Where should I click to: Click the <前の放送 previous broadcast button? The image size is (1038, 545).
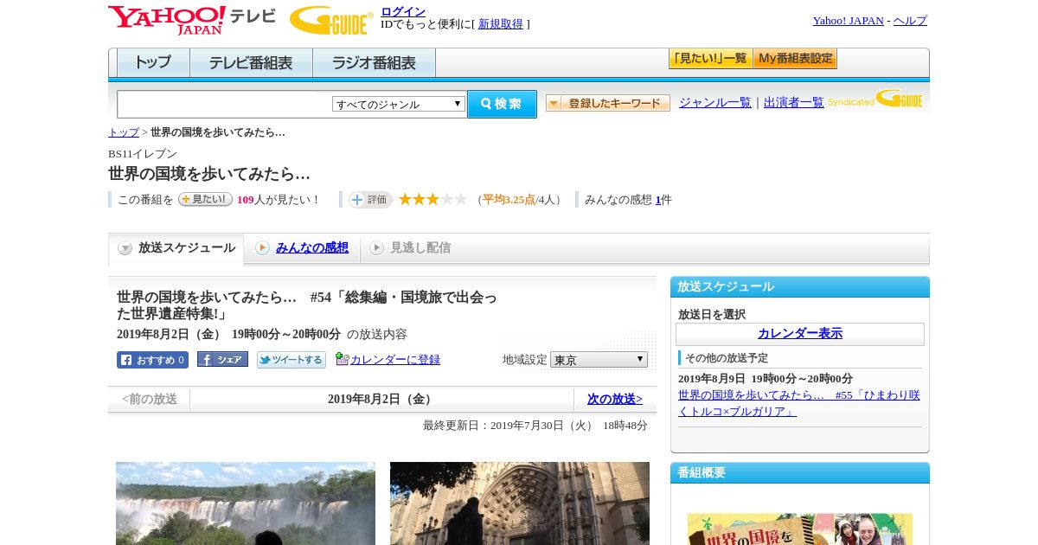click(x=150, y=400)
